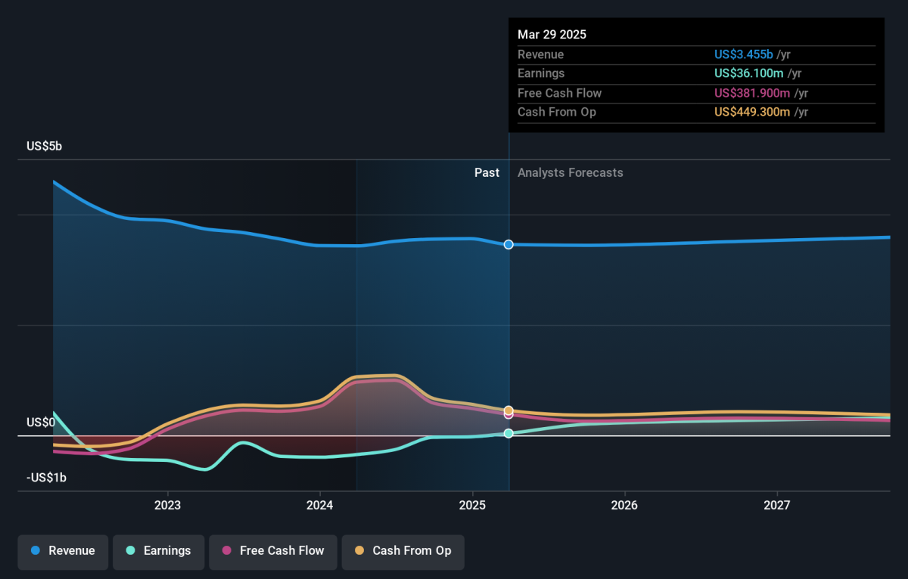Click the pink Free Cash Flow legend dot
This screenshot has width=908, height=579.
tap(226, 551)
